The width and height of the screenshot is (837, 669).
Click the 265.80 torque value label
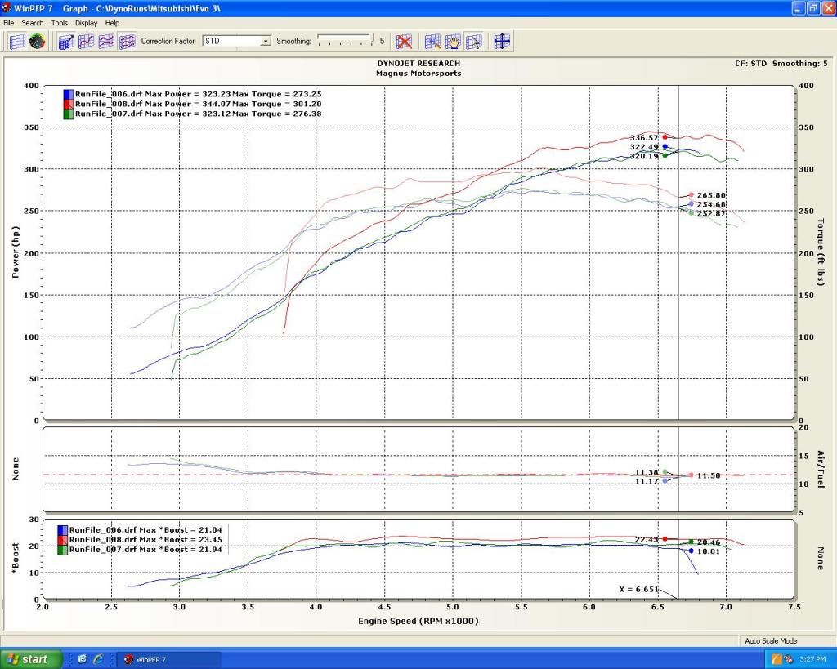(x=711, y=196)
